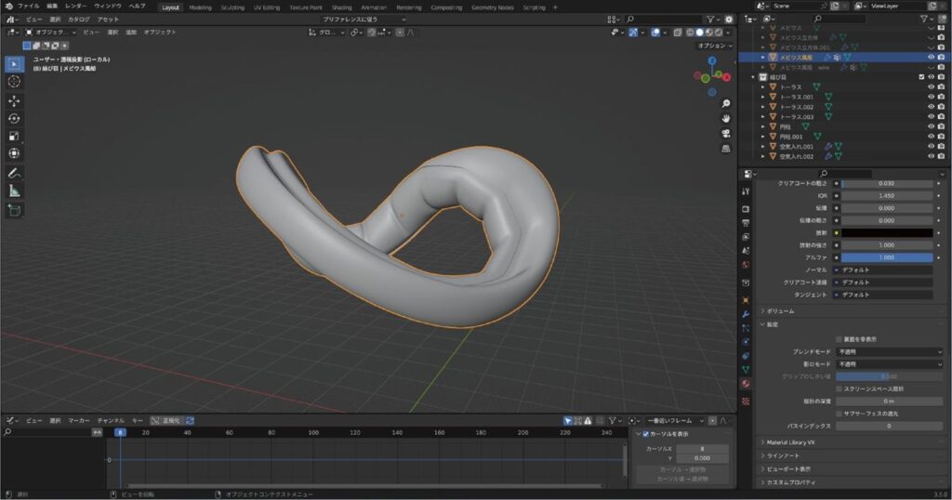Click the black 放射 color swatch
This screenshot has width=952, height=500.
point(887,233)
